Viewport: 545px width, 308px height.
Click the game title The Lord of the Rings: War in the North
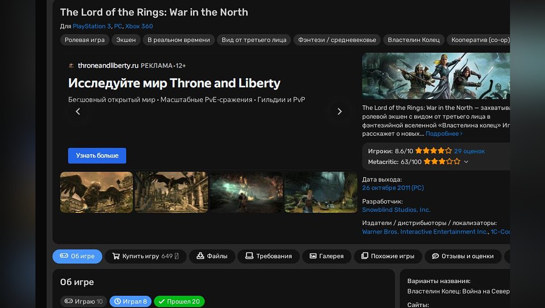point(154,12)
